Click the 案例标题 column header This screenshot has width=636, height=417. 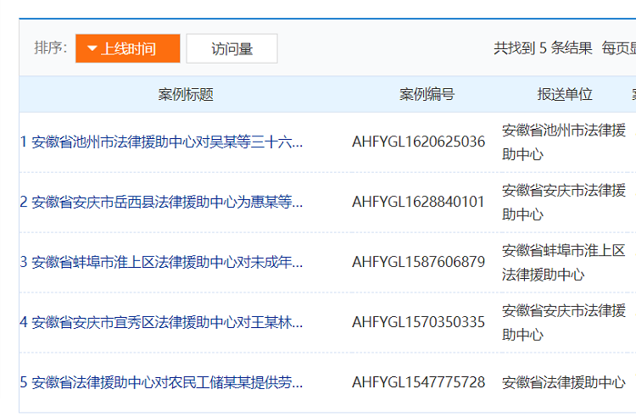click(186, 94)
